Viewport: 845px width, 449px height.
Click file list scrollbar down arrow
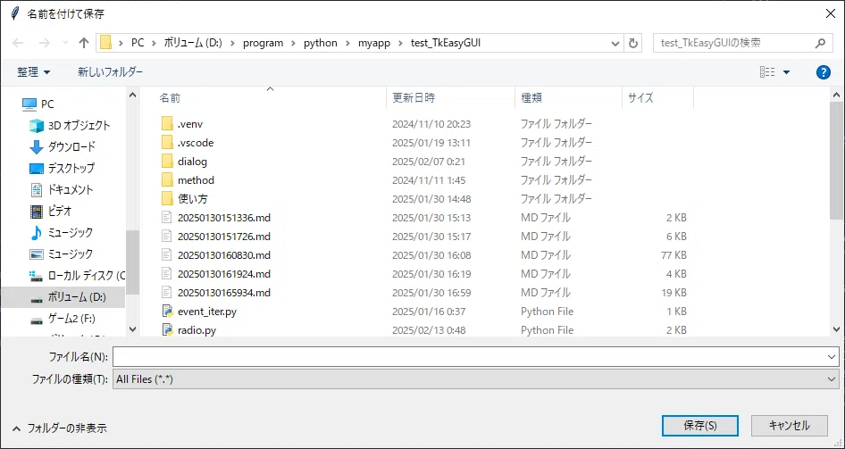point(837,329)
